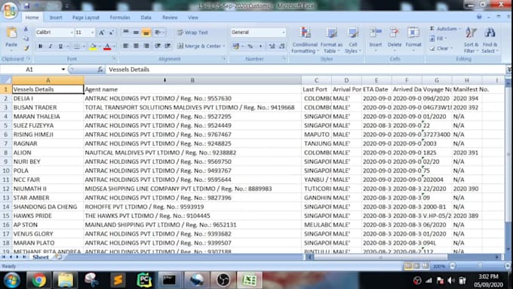Switch to the Insert ribbon tab
Image resolution: width=513 pixels, height=289 pixels.
[56, 17]
